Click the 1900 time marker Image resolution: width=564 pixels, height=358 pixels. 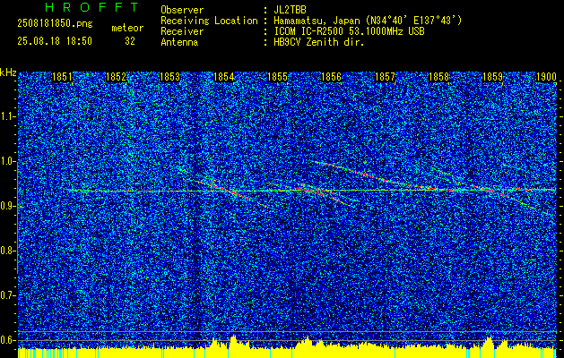(x=546, y=77)
